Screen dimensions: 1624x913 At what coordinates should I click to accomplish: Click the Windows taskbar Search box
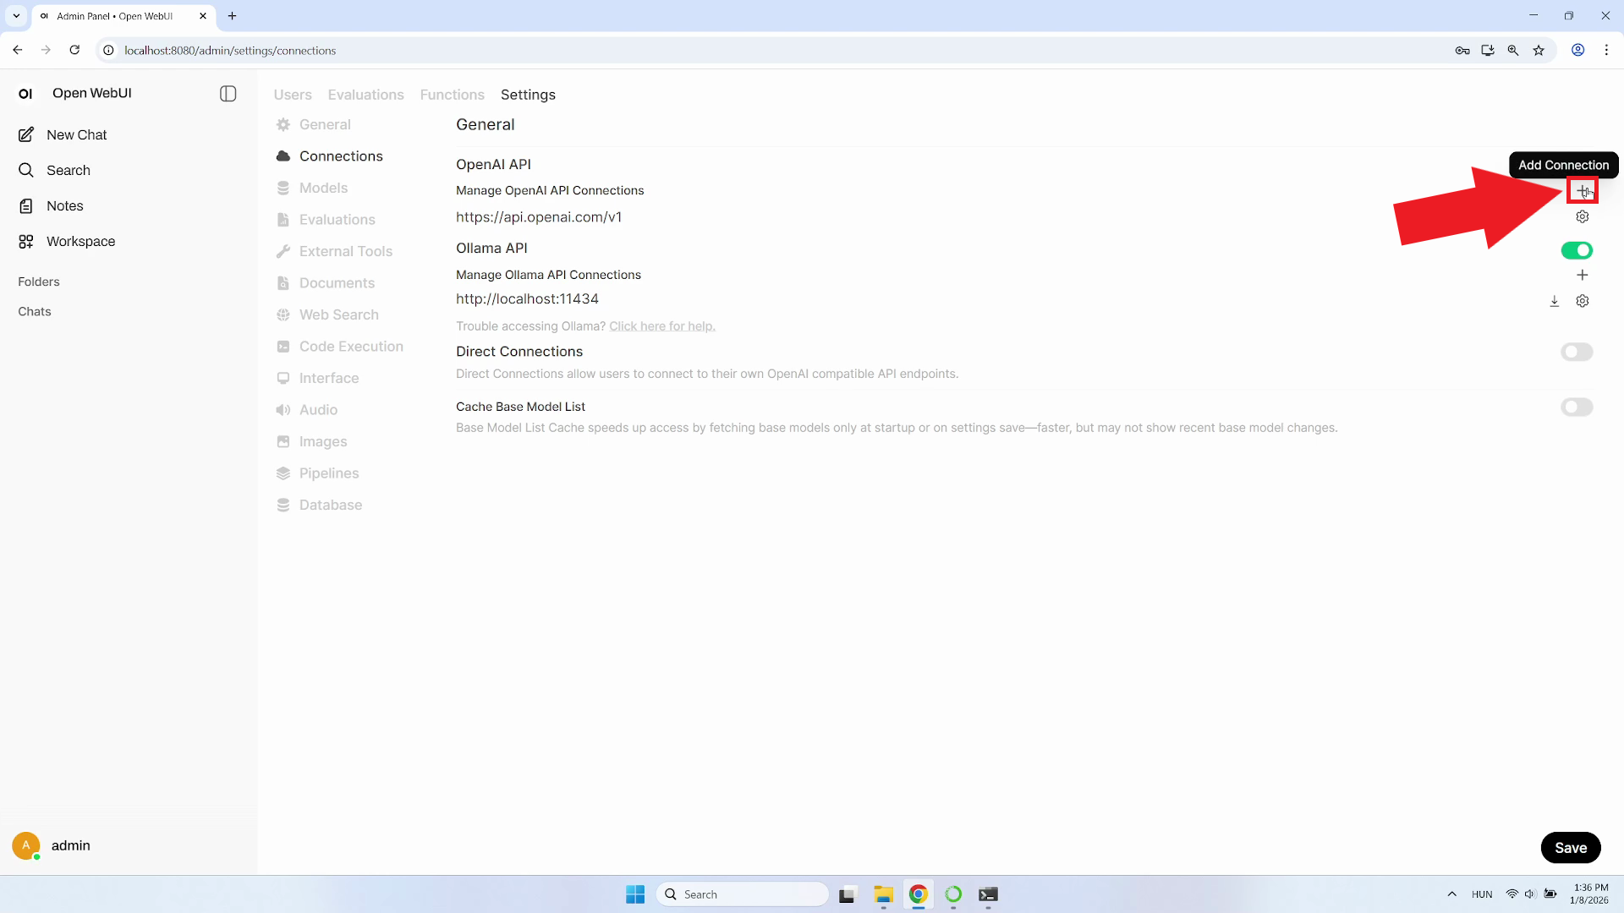click(743, 894)
